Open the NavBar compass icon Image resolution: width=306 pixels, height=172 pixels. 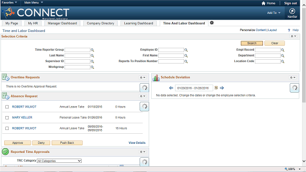[292, 11]
